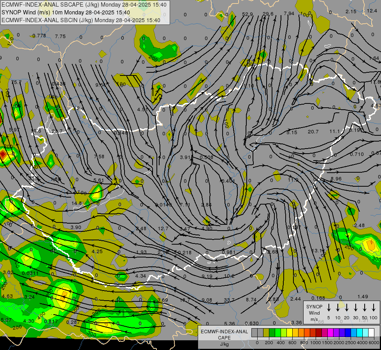Click the 2500 tick label on CAPE scale
Viewport: 381px width, 350px height.
[x=351, y=343]
